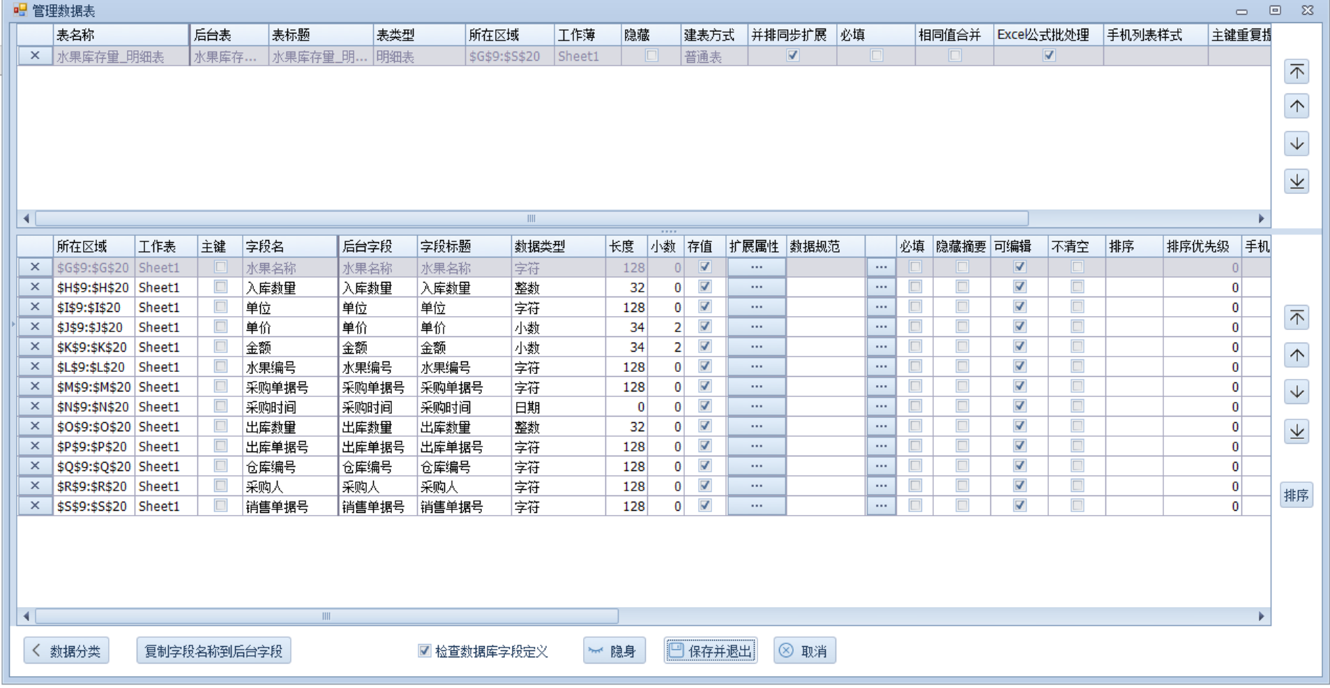
Task: Click move-to-bottom arrow beside lower field table
Action: [1296, 431]
